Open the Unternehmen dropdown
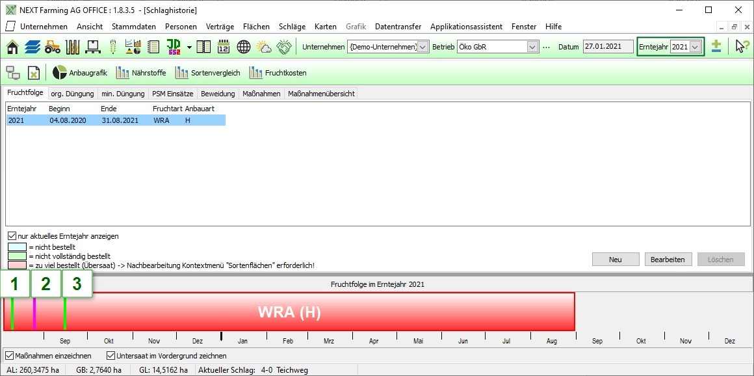 click(422, 47)
